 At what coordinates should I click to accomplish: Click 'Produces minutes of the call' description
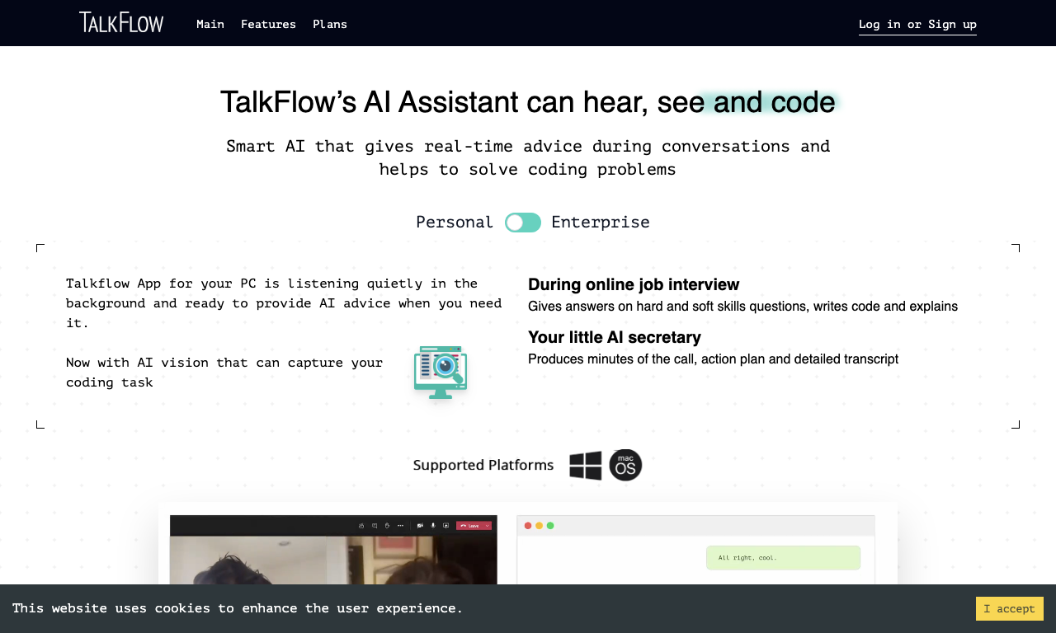[713, 359]
